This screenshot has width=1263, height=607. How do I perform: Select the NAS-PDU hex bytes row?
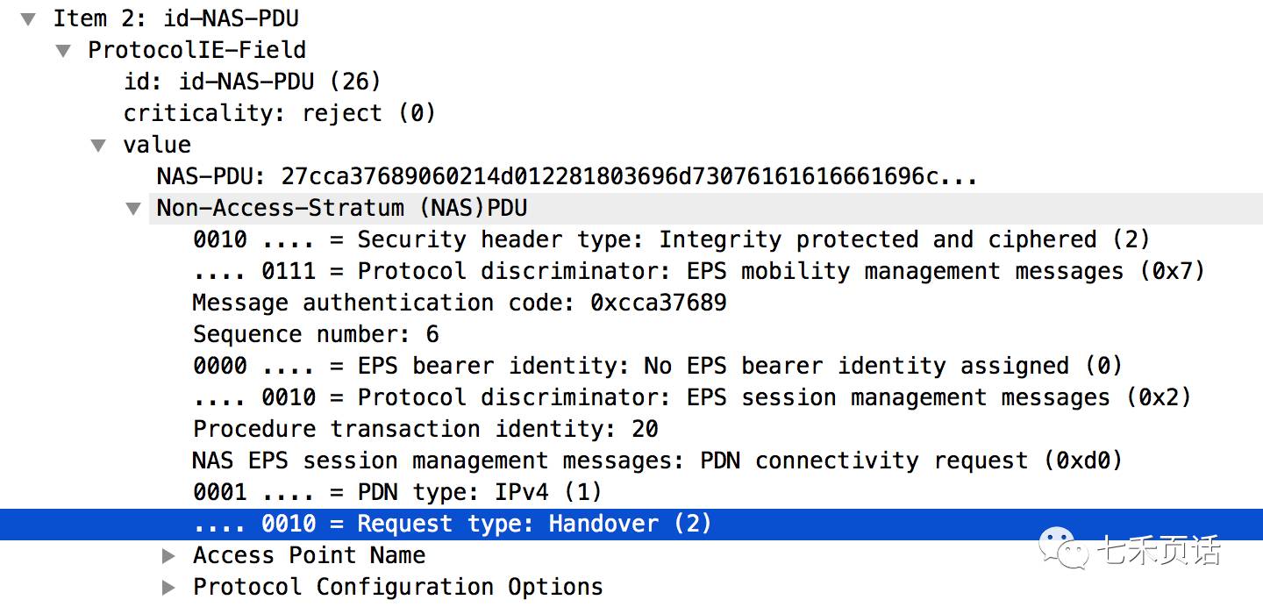pos(567,176)
